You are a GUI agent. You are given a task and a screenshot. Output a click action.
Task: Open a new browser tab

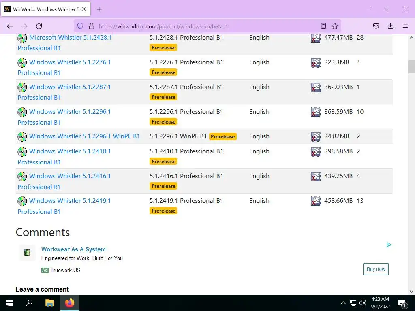pos(99,9)
